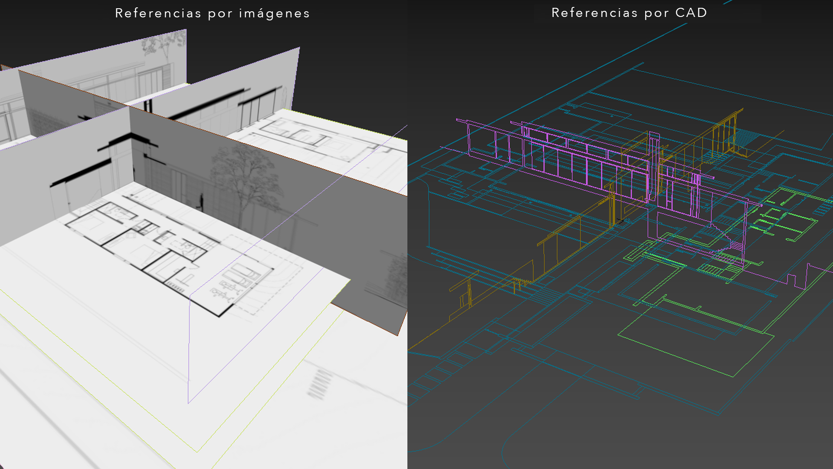The height and width of the screenshot is (469, 833).
Task: Click the human silhouette in the elevation image
Action: (x=201, y=201)
